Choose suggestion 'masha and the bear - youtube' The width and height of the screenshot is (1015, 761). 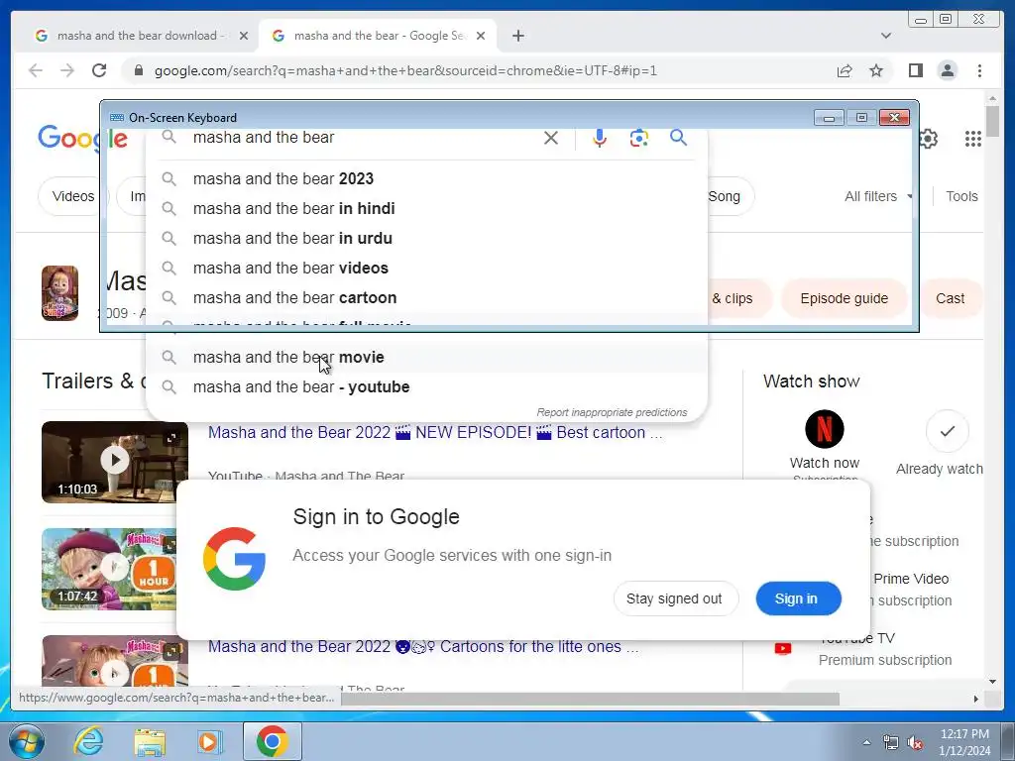(x=427, y=387)
